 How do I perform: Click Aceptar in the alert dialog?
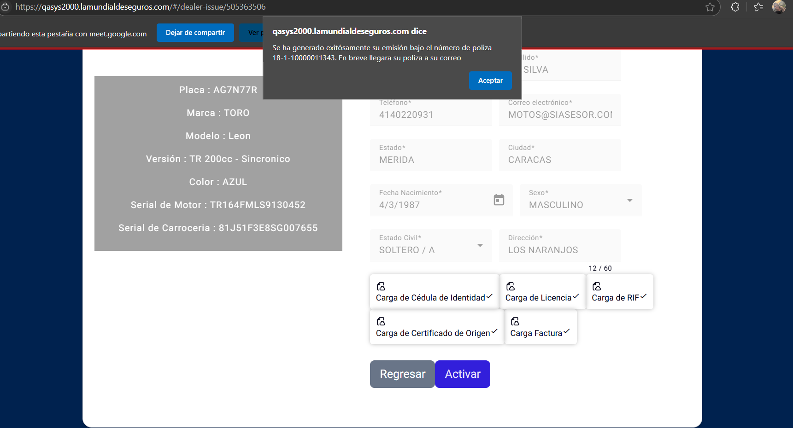[490, 81]
